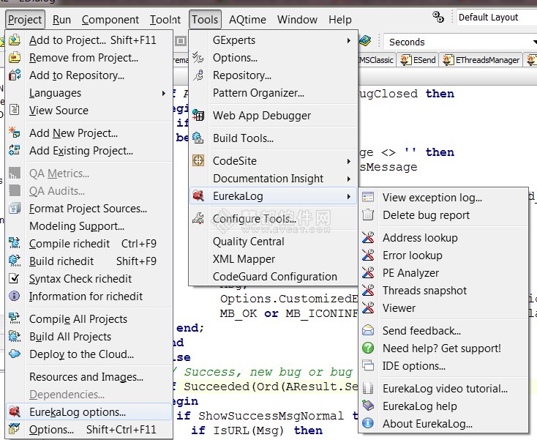Open the Run menu
Screen dimensions: 537x440
[61, 20]
